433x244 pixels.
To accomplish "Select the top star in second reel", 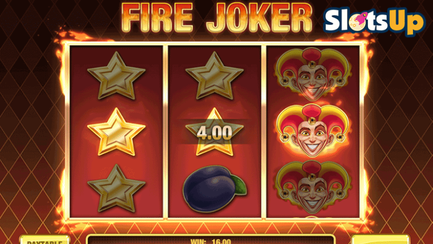I will 215,76.
